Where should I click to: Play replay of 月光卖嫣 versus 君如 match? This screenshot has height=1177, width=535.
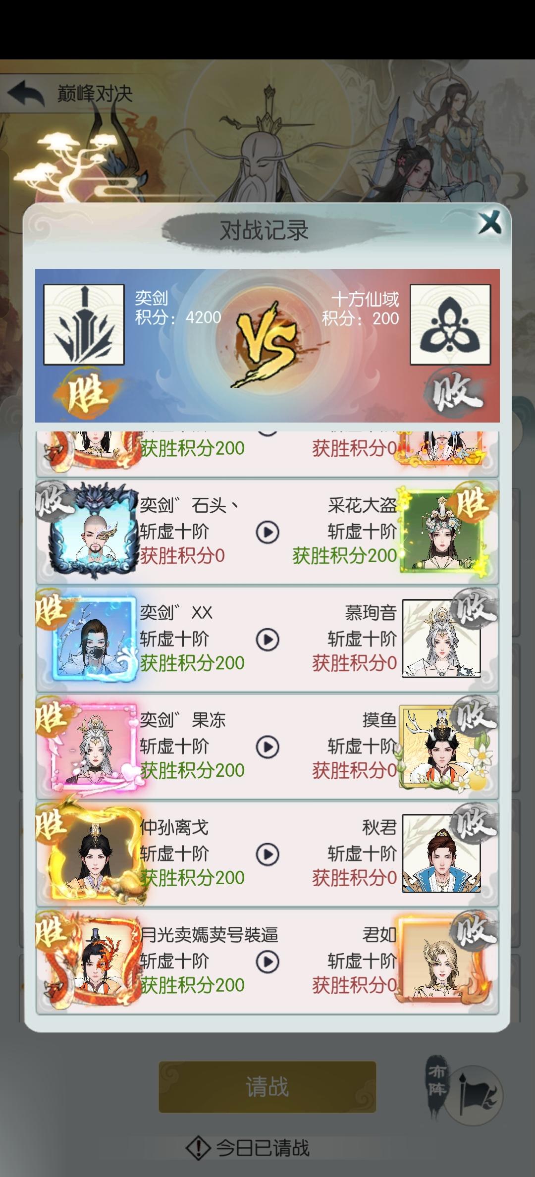(x=267, y=962)
